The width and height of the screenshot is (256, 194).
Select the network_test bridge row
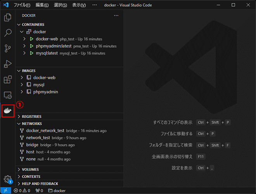coord(70,138)
